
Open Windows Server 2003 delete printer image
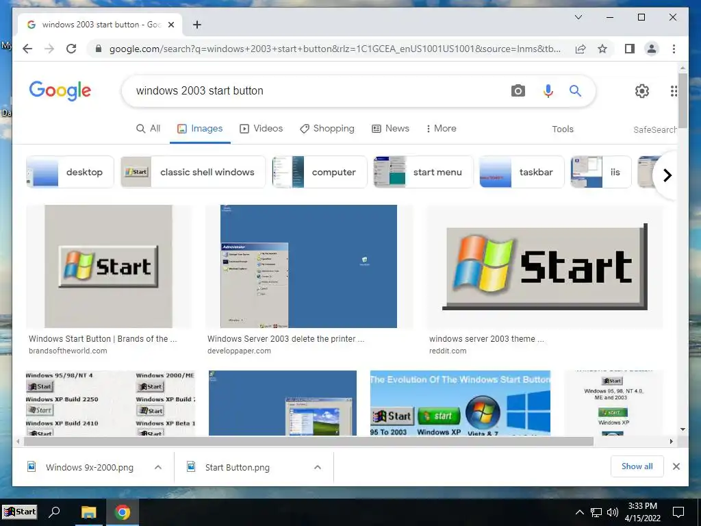309,266
